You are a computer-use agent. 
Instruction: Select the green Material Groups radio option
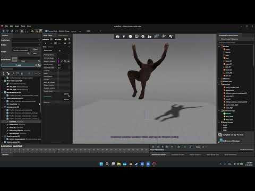[x=224, y=114]
